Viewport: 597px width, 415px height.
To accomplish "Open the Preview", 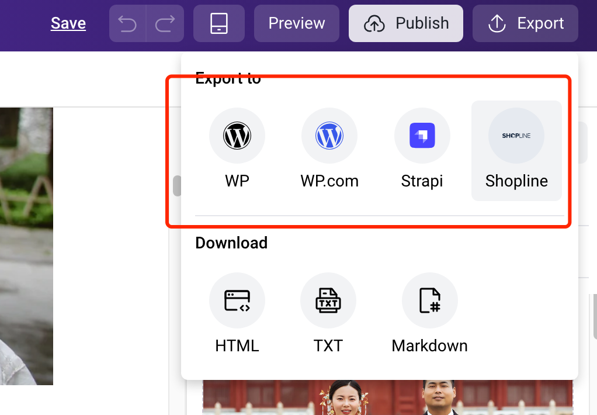I will (x=297, y=23).
